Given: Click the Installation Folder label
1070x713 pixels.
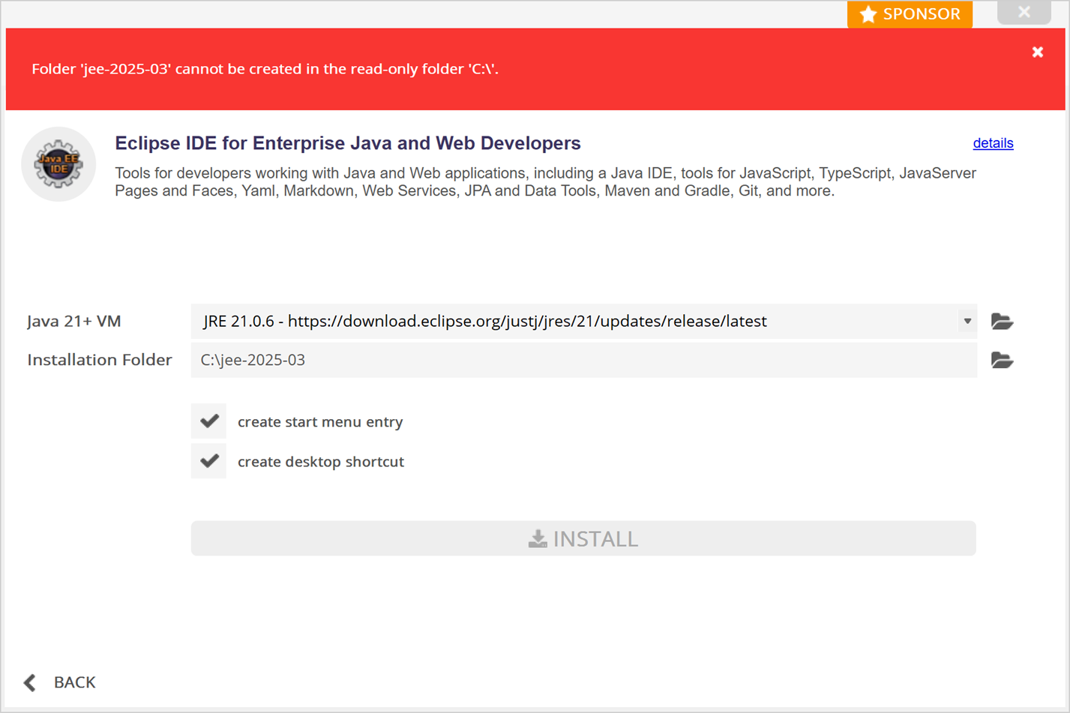Looking at the screenshot, I should (100, 360).
